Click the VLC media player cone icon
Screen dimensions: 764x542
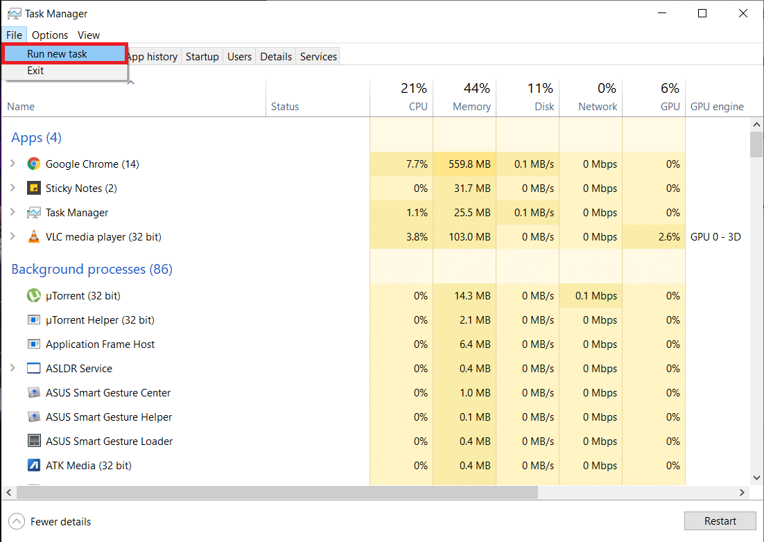[x=33, y=236]
